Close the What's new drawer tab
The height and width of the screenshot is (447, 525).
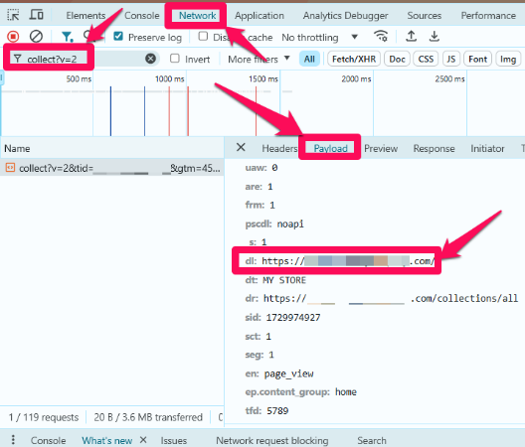(x=143, y=440)
